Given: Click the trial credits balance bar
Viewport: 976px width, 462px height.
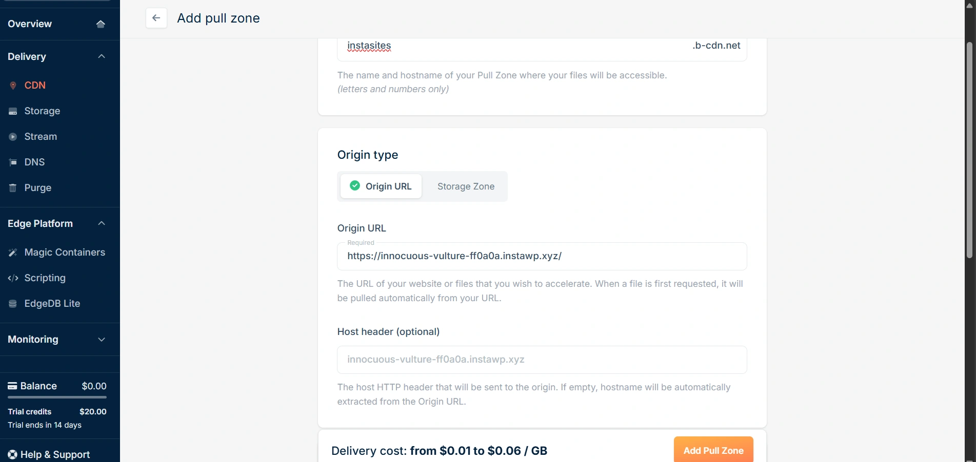Looking at the screenshot, I should point(56,397).
